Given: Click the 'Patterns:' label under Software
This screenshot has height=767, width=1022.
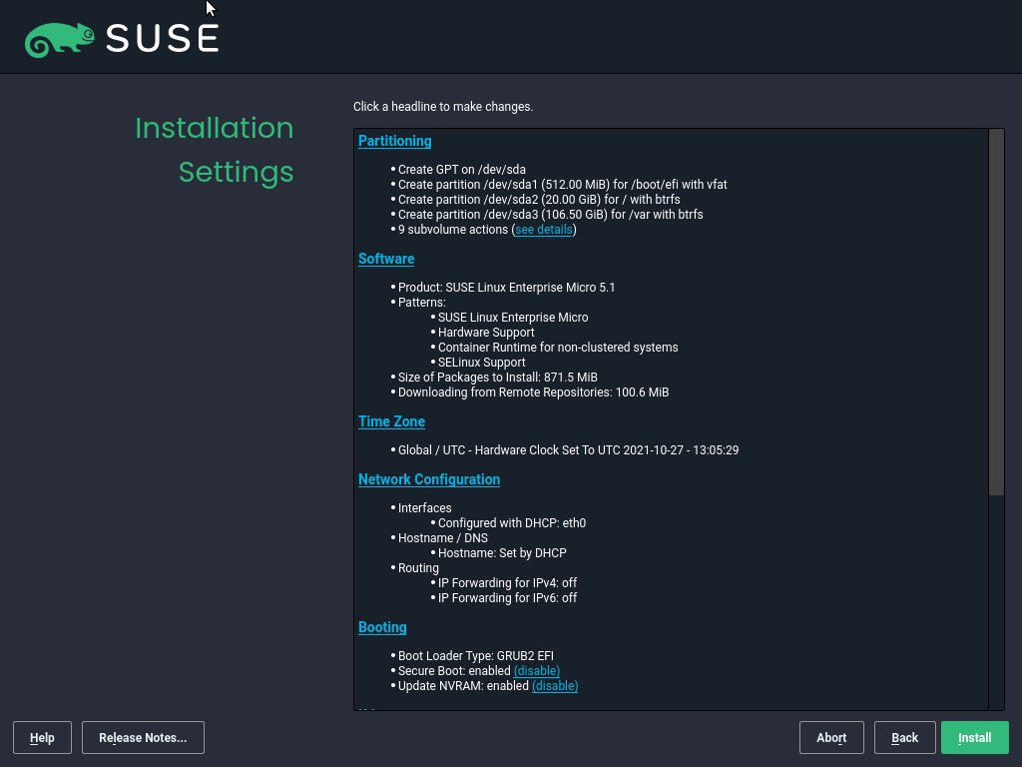Looking at the screenshot, I should [x=422, y=303].
